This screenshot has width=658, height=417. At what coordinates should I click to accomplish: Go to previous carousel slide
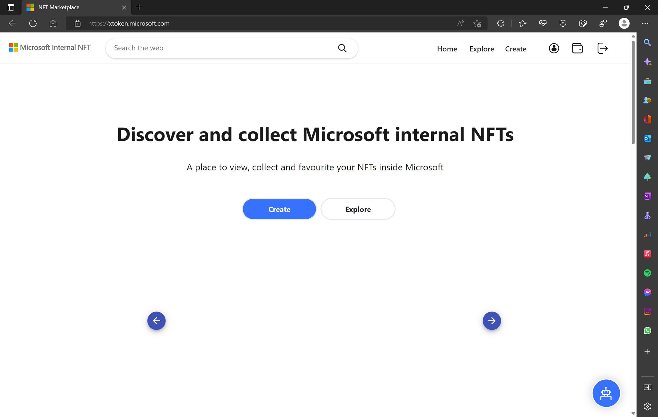tap(156, 321)
